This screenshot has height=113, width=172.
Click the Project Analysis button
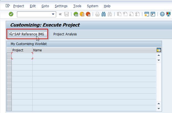tap(65, 34)
